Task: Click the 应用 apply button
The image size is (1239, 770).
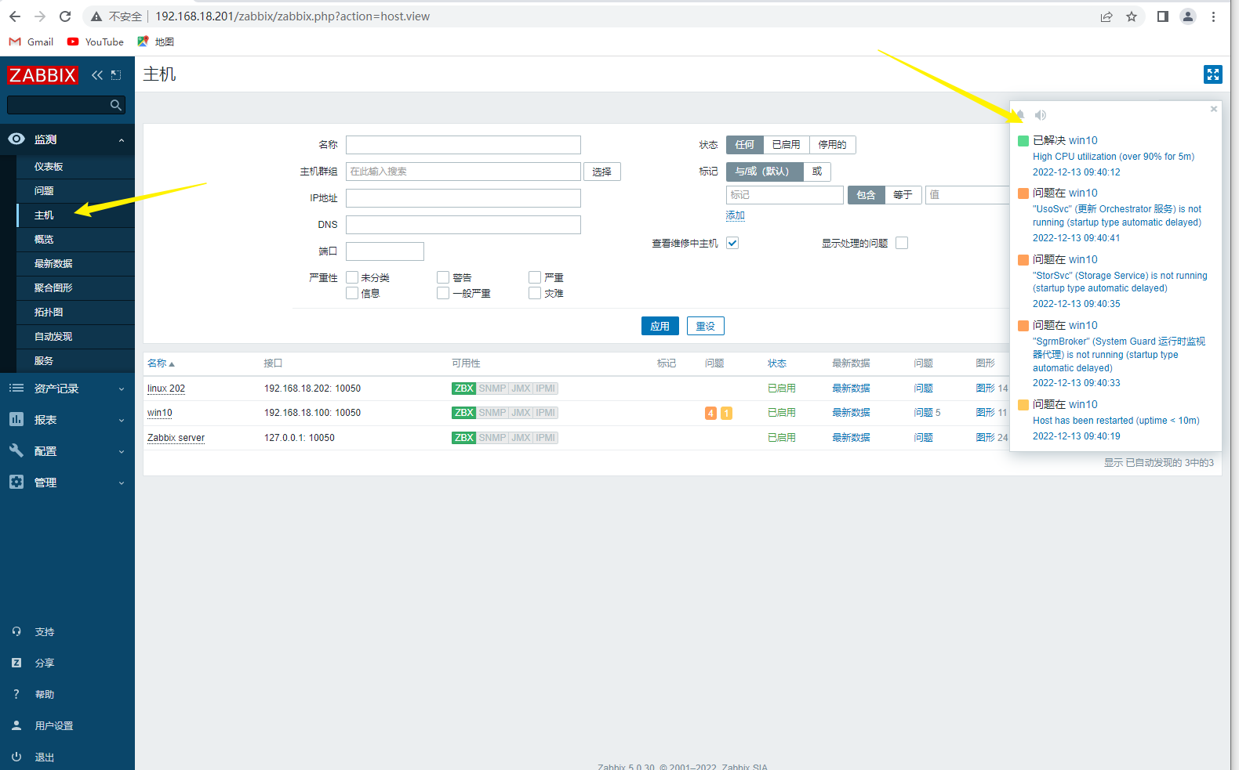Action: click(x=659, y=326)
